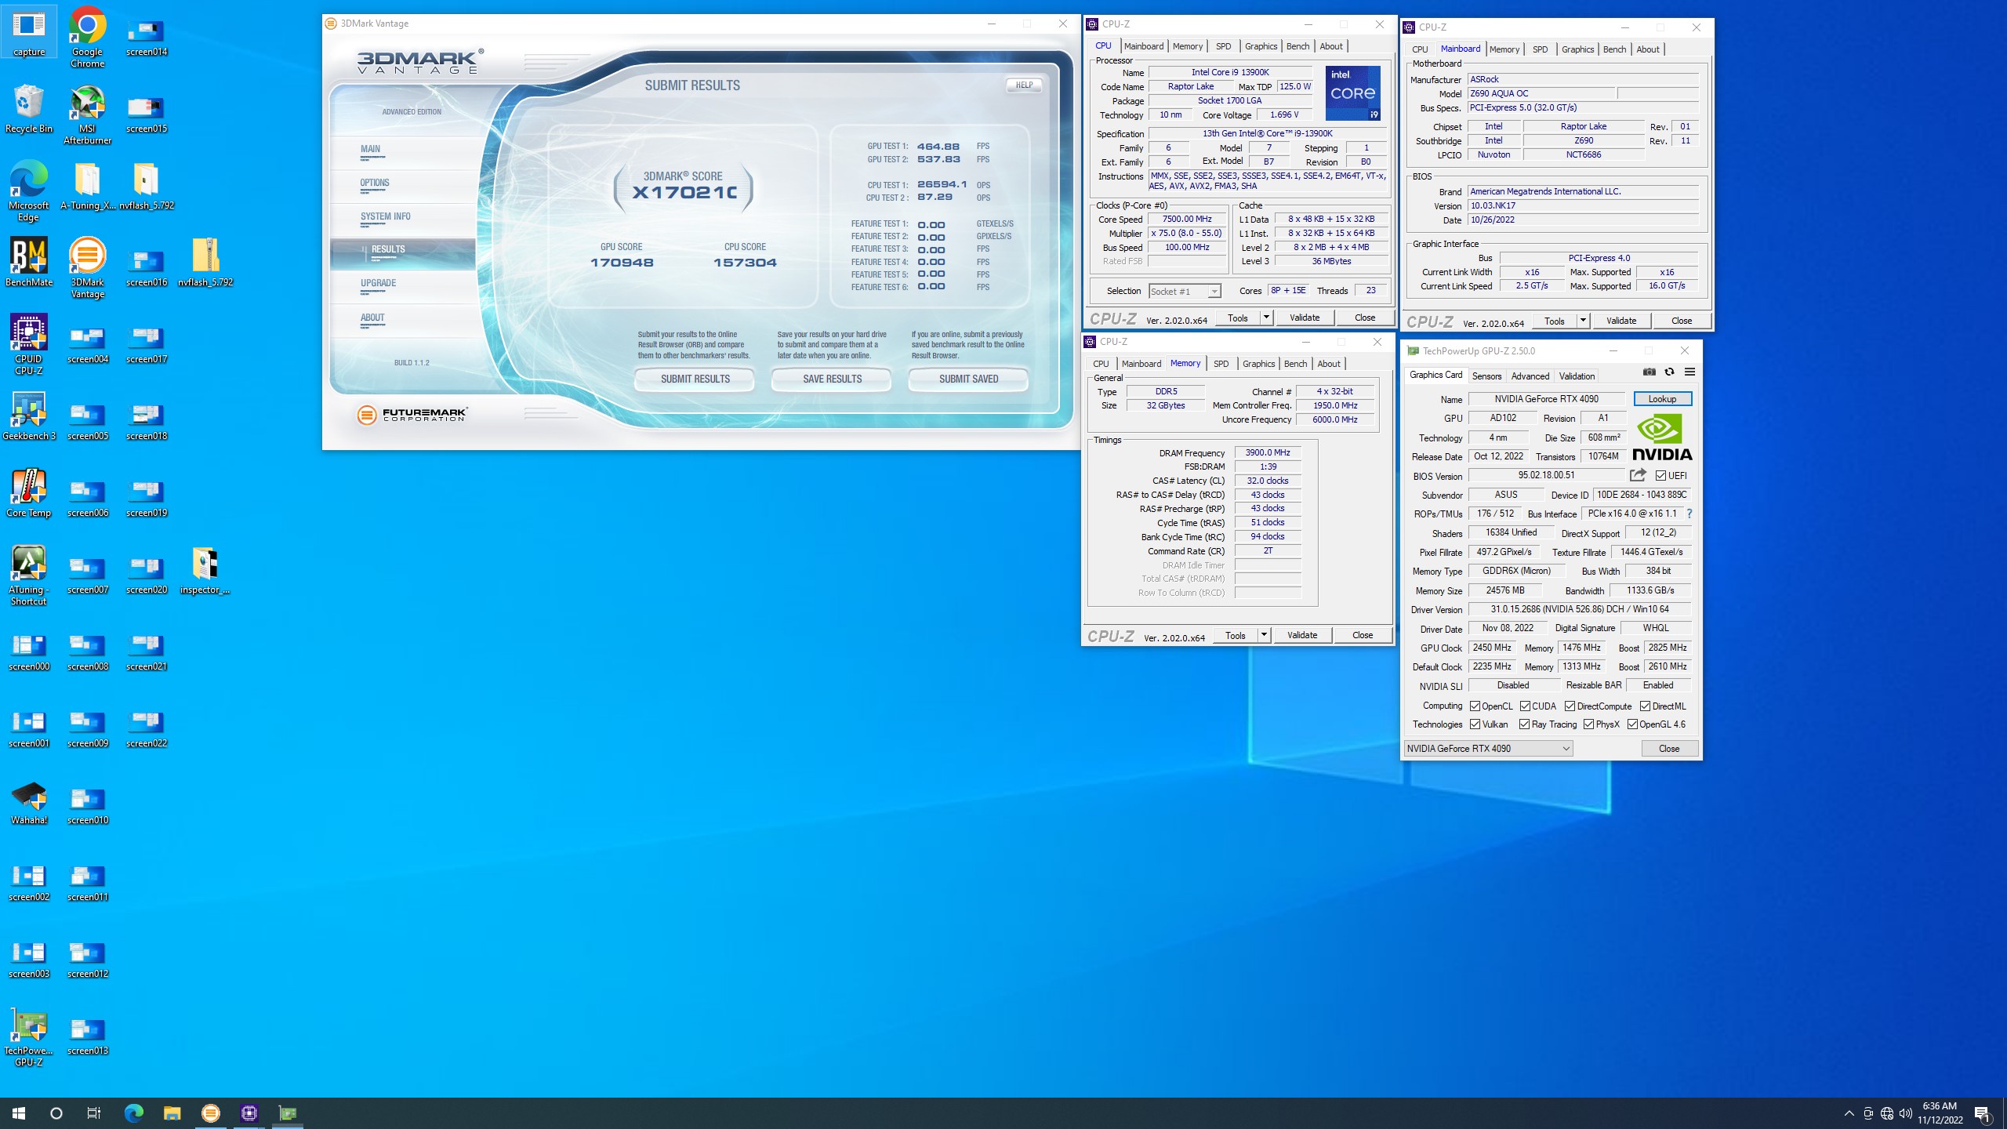
Task: Open Graphics tab in CPU-Z Mainboard window
Action: (1577, 49)
